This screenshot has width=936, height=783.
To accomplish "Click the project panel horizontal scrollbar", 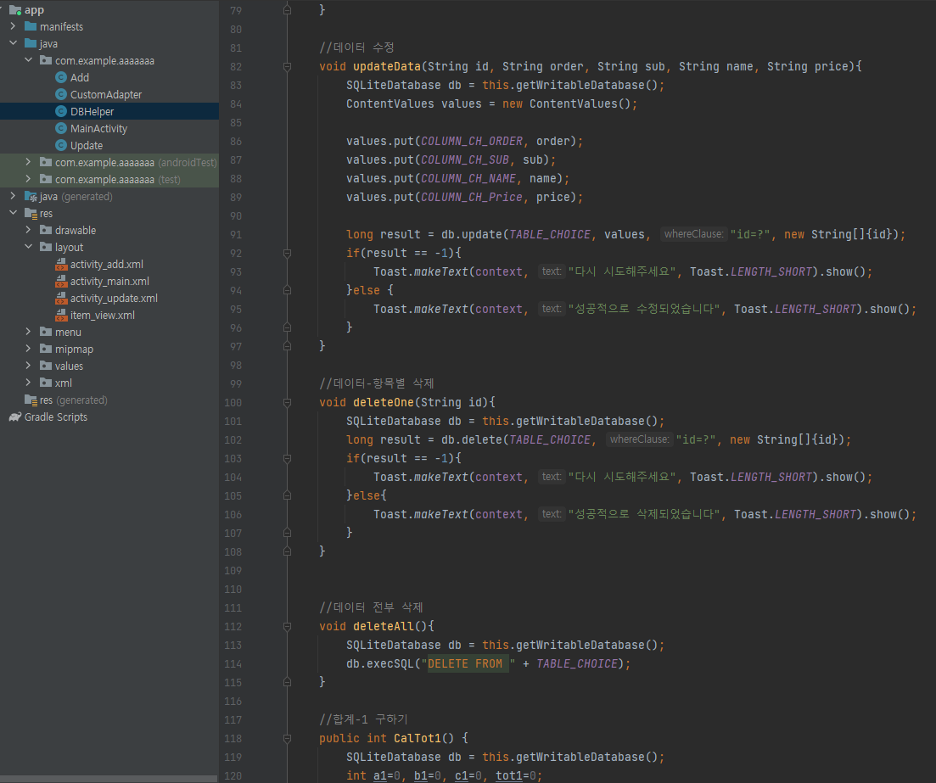I will coord(109,779).
